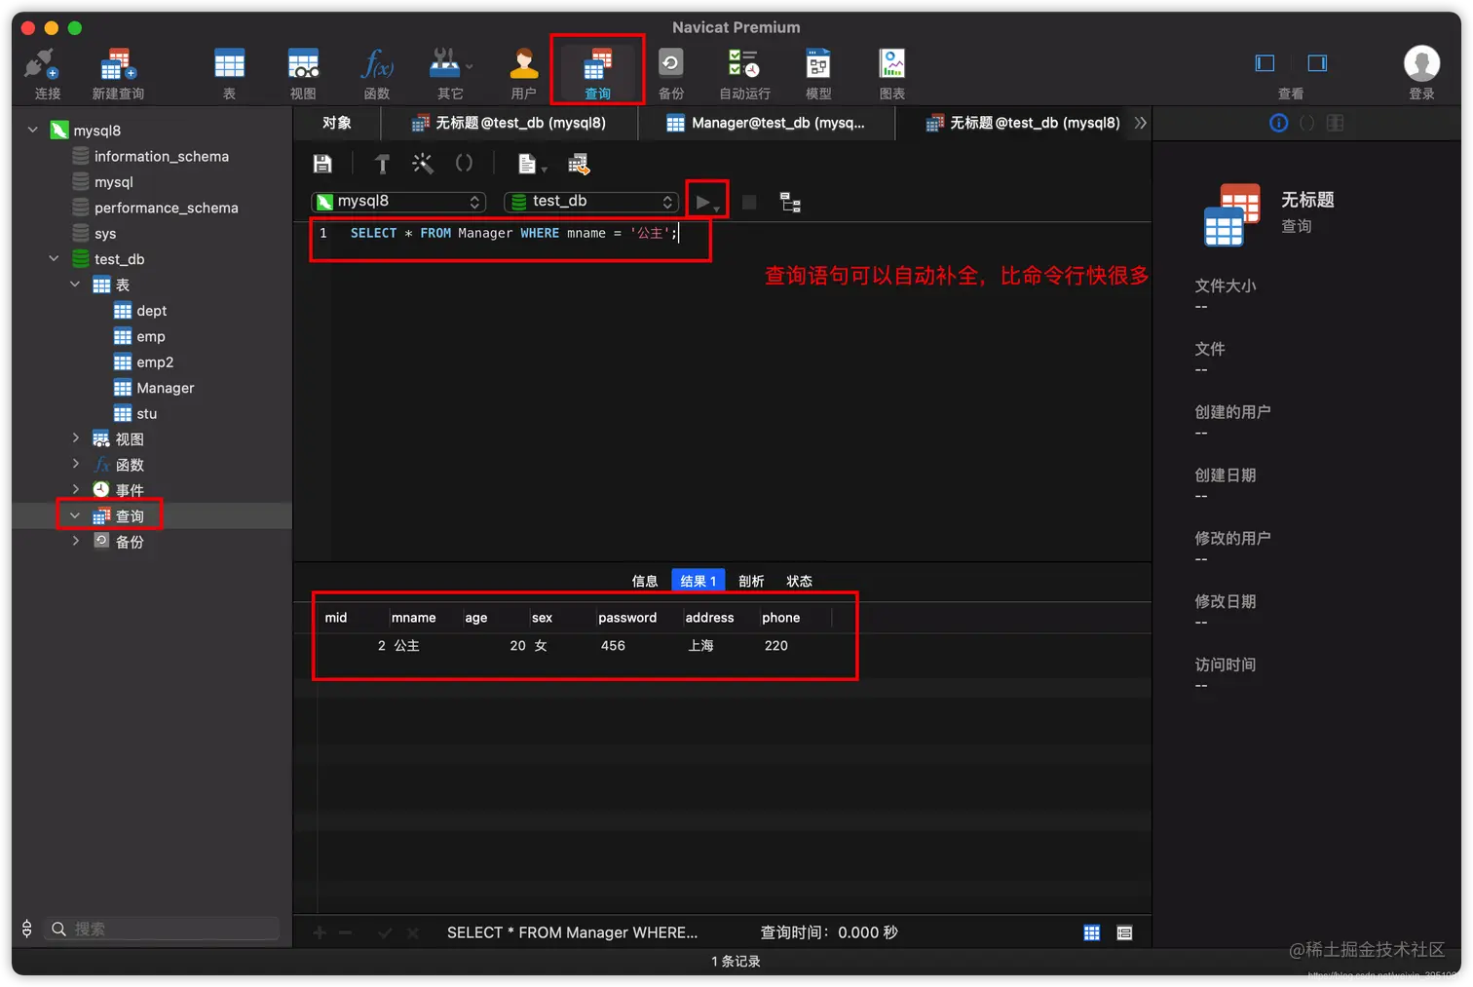Viewport: 1473px width, 987px height.
Task: Switch to the first 无标题@test_db tab
Action: (x=510, y=123)
